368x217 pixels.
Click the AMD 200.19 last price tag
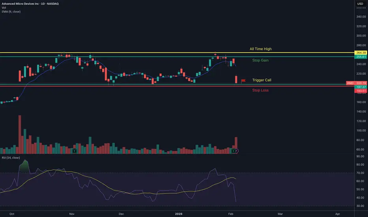pyautogui.click(x=357, y=83)
